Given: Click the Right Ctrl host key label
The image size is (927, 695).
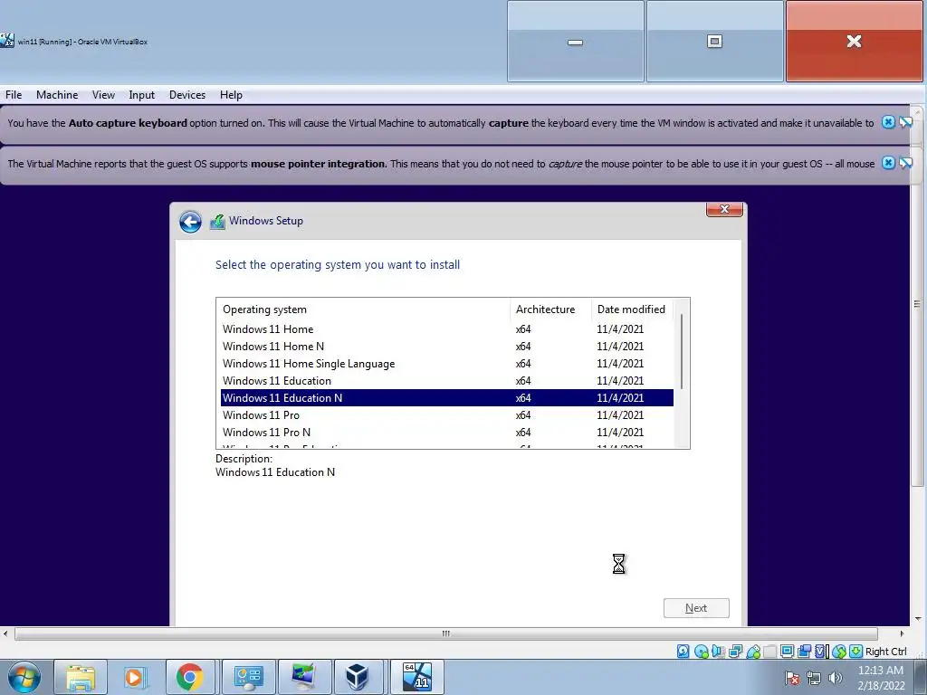Looking at the screenshot, I should pos(885,652).
